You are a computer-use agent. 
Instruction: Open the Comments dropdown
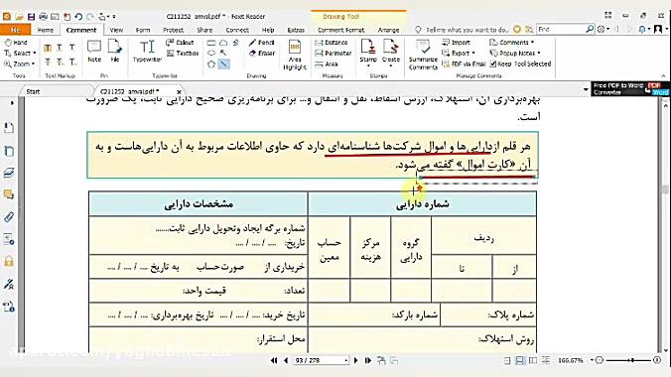(512, 43)
